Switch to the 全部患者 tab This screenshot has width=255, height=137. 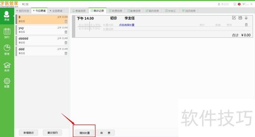click(56, 11)
